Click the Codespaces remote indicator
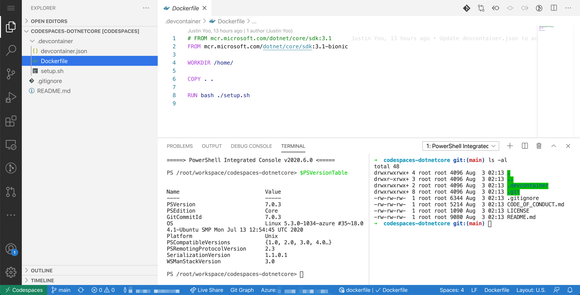Image resolution: width=580 pixels, height=295 pixels. pos(24,290)
